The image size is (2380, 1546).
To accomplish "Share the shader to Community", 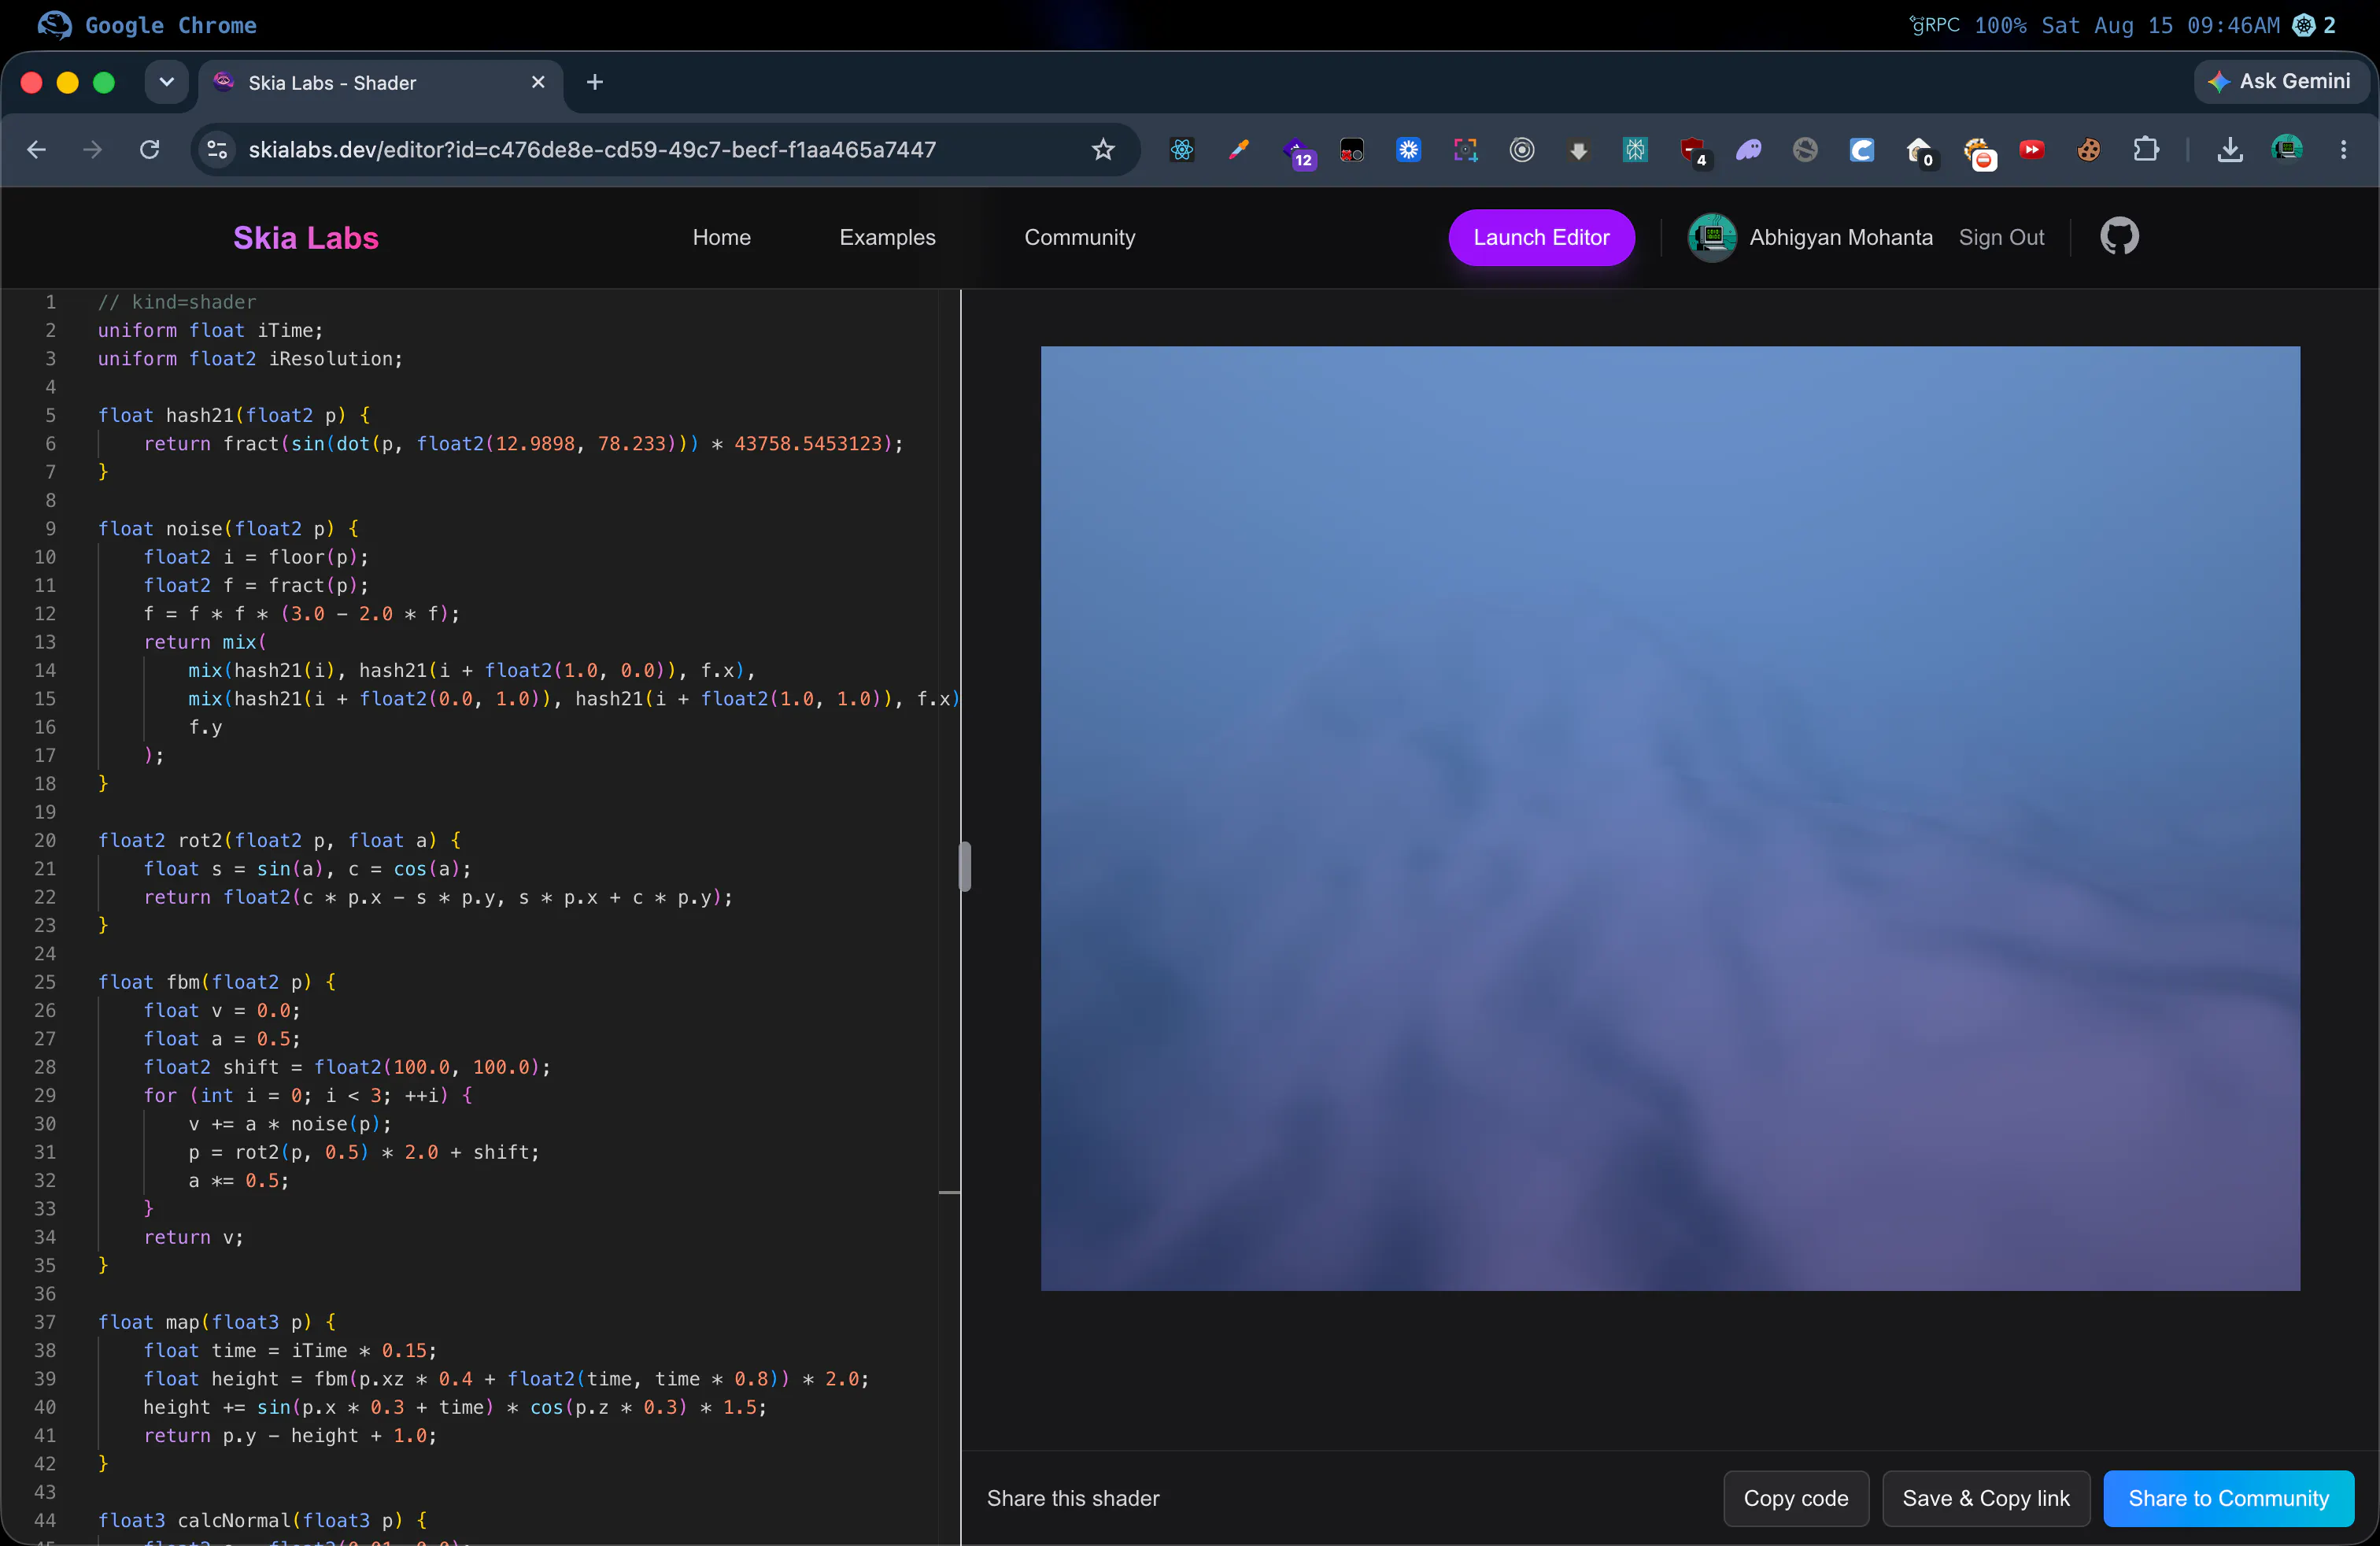I will click(x=2228, y=1497).
